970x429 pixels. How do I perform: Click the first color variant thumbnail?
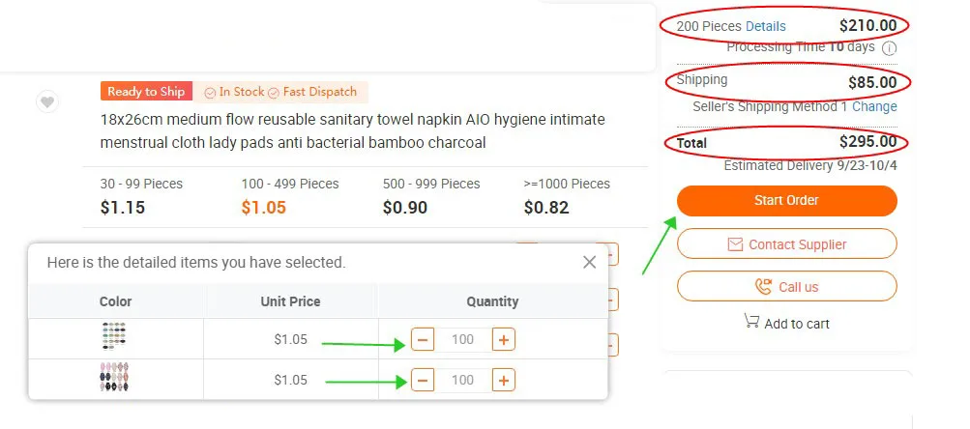[114, 337]
